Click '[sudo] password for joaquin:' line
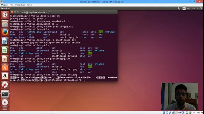204x114 pixels. tap(29, 19)
